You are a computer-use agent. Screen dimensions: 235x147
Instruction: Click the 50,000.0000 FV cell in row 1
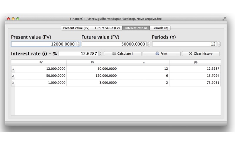[x=92, y=69]
